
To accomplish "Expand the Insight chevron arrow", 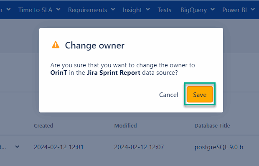I will coord(148,10).
